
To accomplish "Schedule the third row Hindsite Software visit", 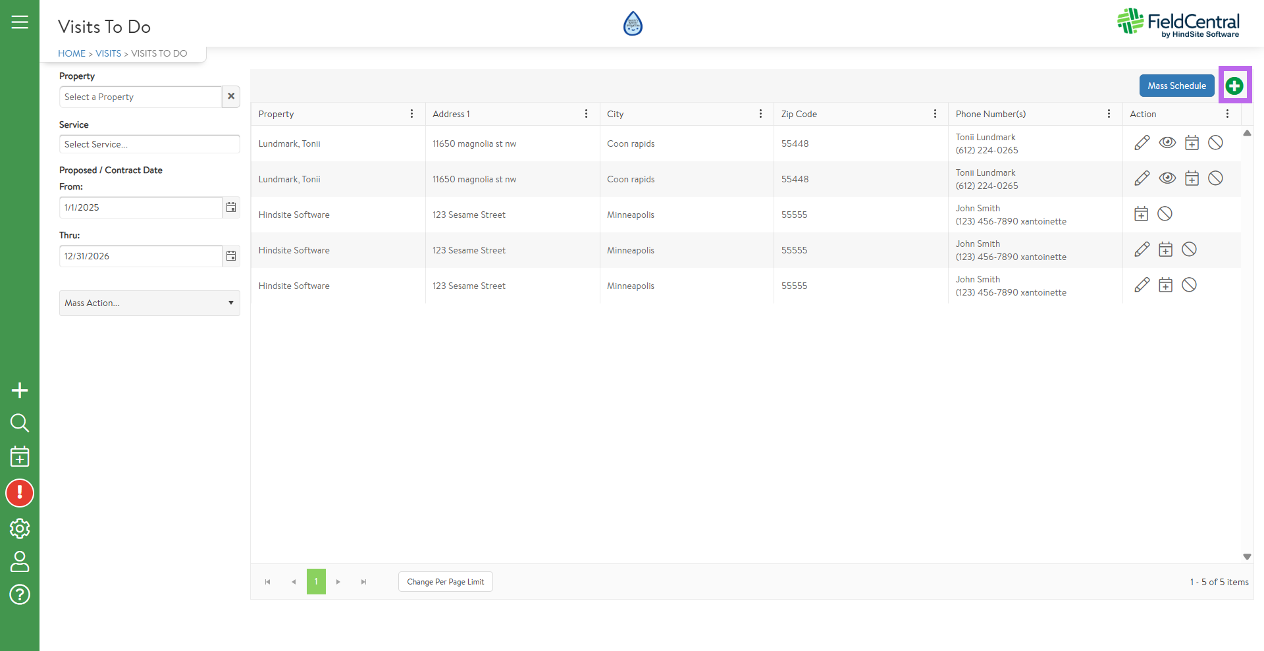I will tap(1141, 214).
